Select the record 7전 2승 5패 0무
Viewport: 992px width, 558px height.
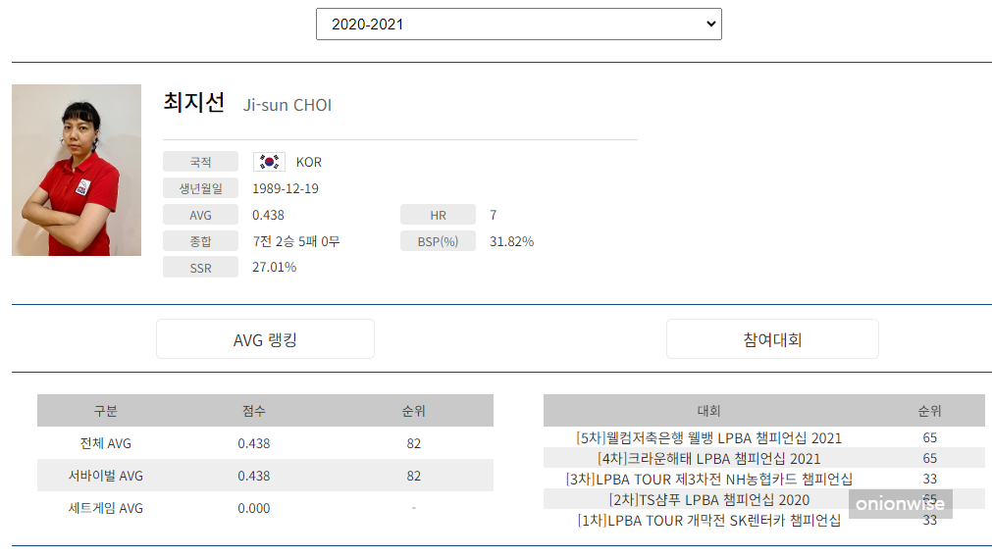(x=296, y=241)
